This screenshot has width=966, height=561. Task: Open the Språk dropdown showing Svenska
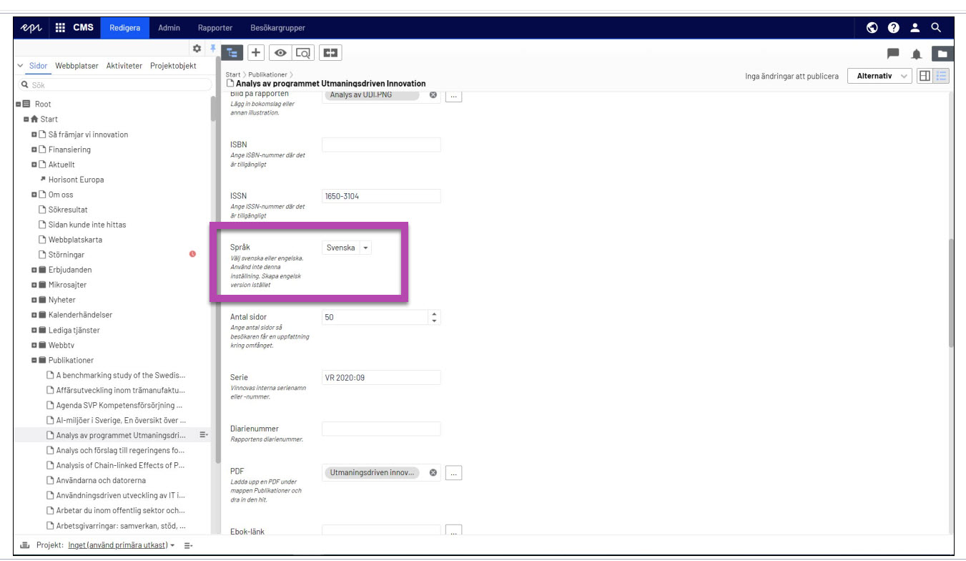tap(348, 248)
